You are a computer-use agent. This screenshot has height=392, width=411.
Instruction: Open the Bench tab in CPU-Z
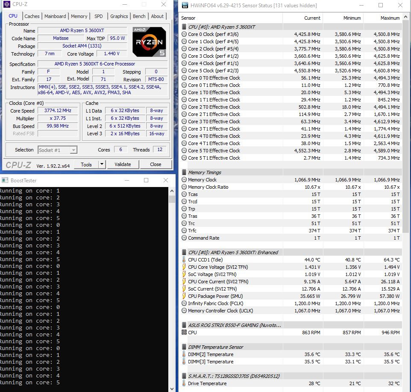pos(139,16)
